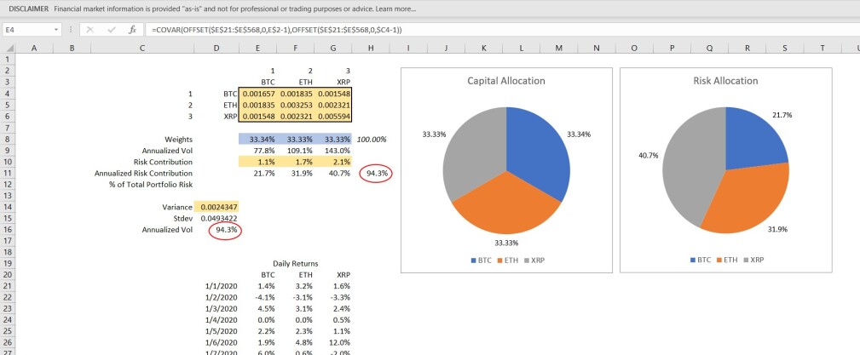This screenshot has height=355, width=860.
Task: Select column A header
Action: point(34,49)
